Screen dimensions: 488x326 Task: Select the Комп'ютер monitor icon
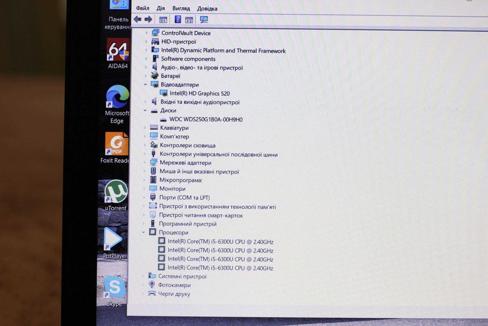(x=154, y=136)
